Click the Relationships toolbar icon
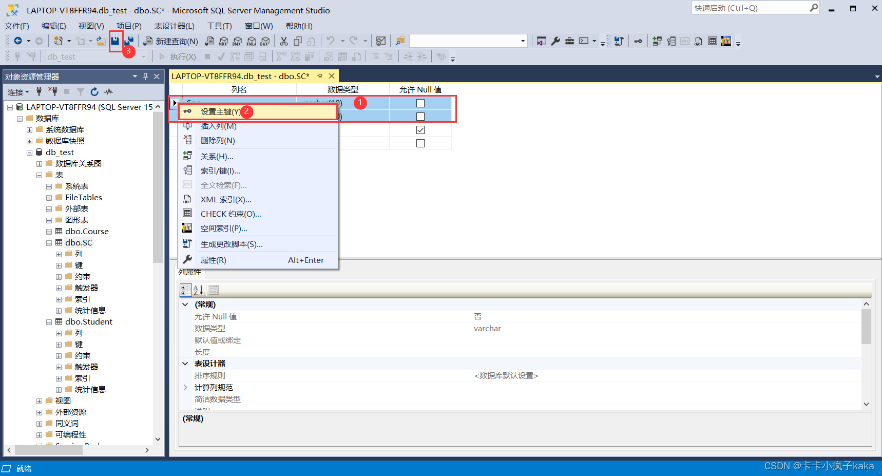This screenshot has height=476, width=882. [657, 41]
